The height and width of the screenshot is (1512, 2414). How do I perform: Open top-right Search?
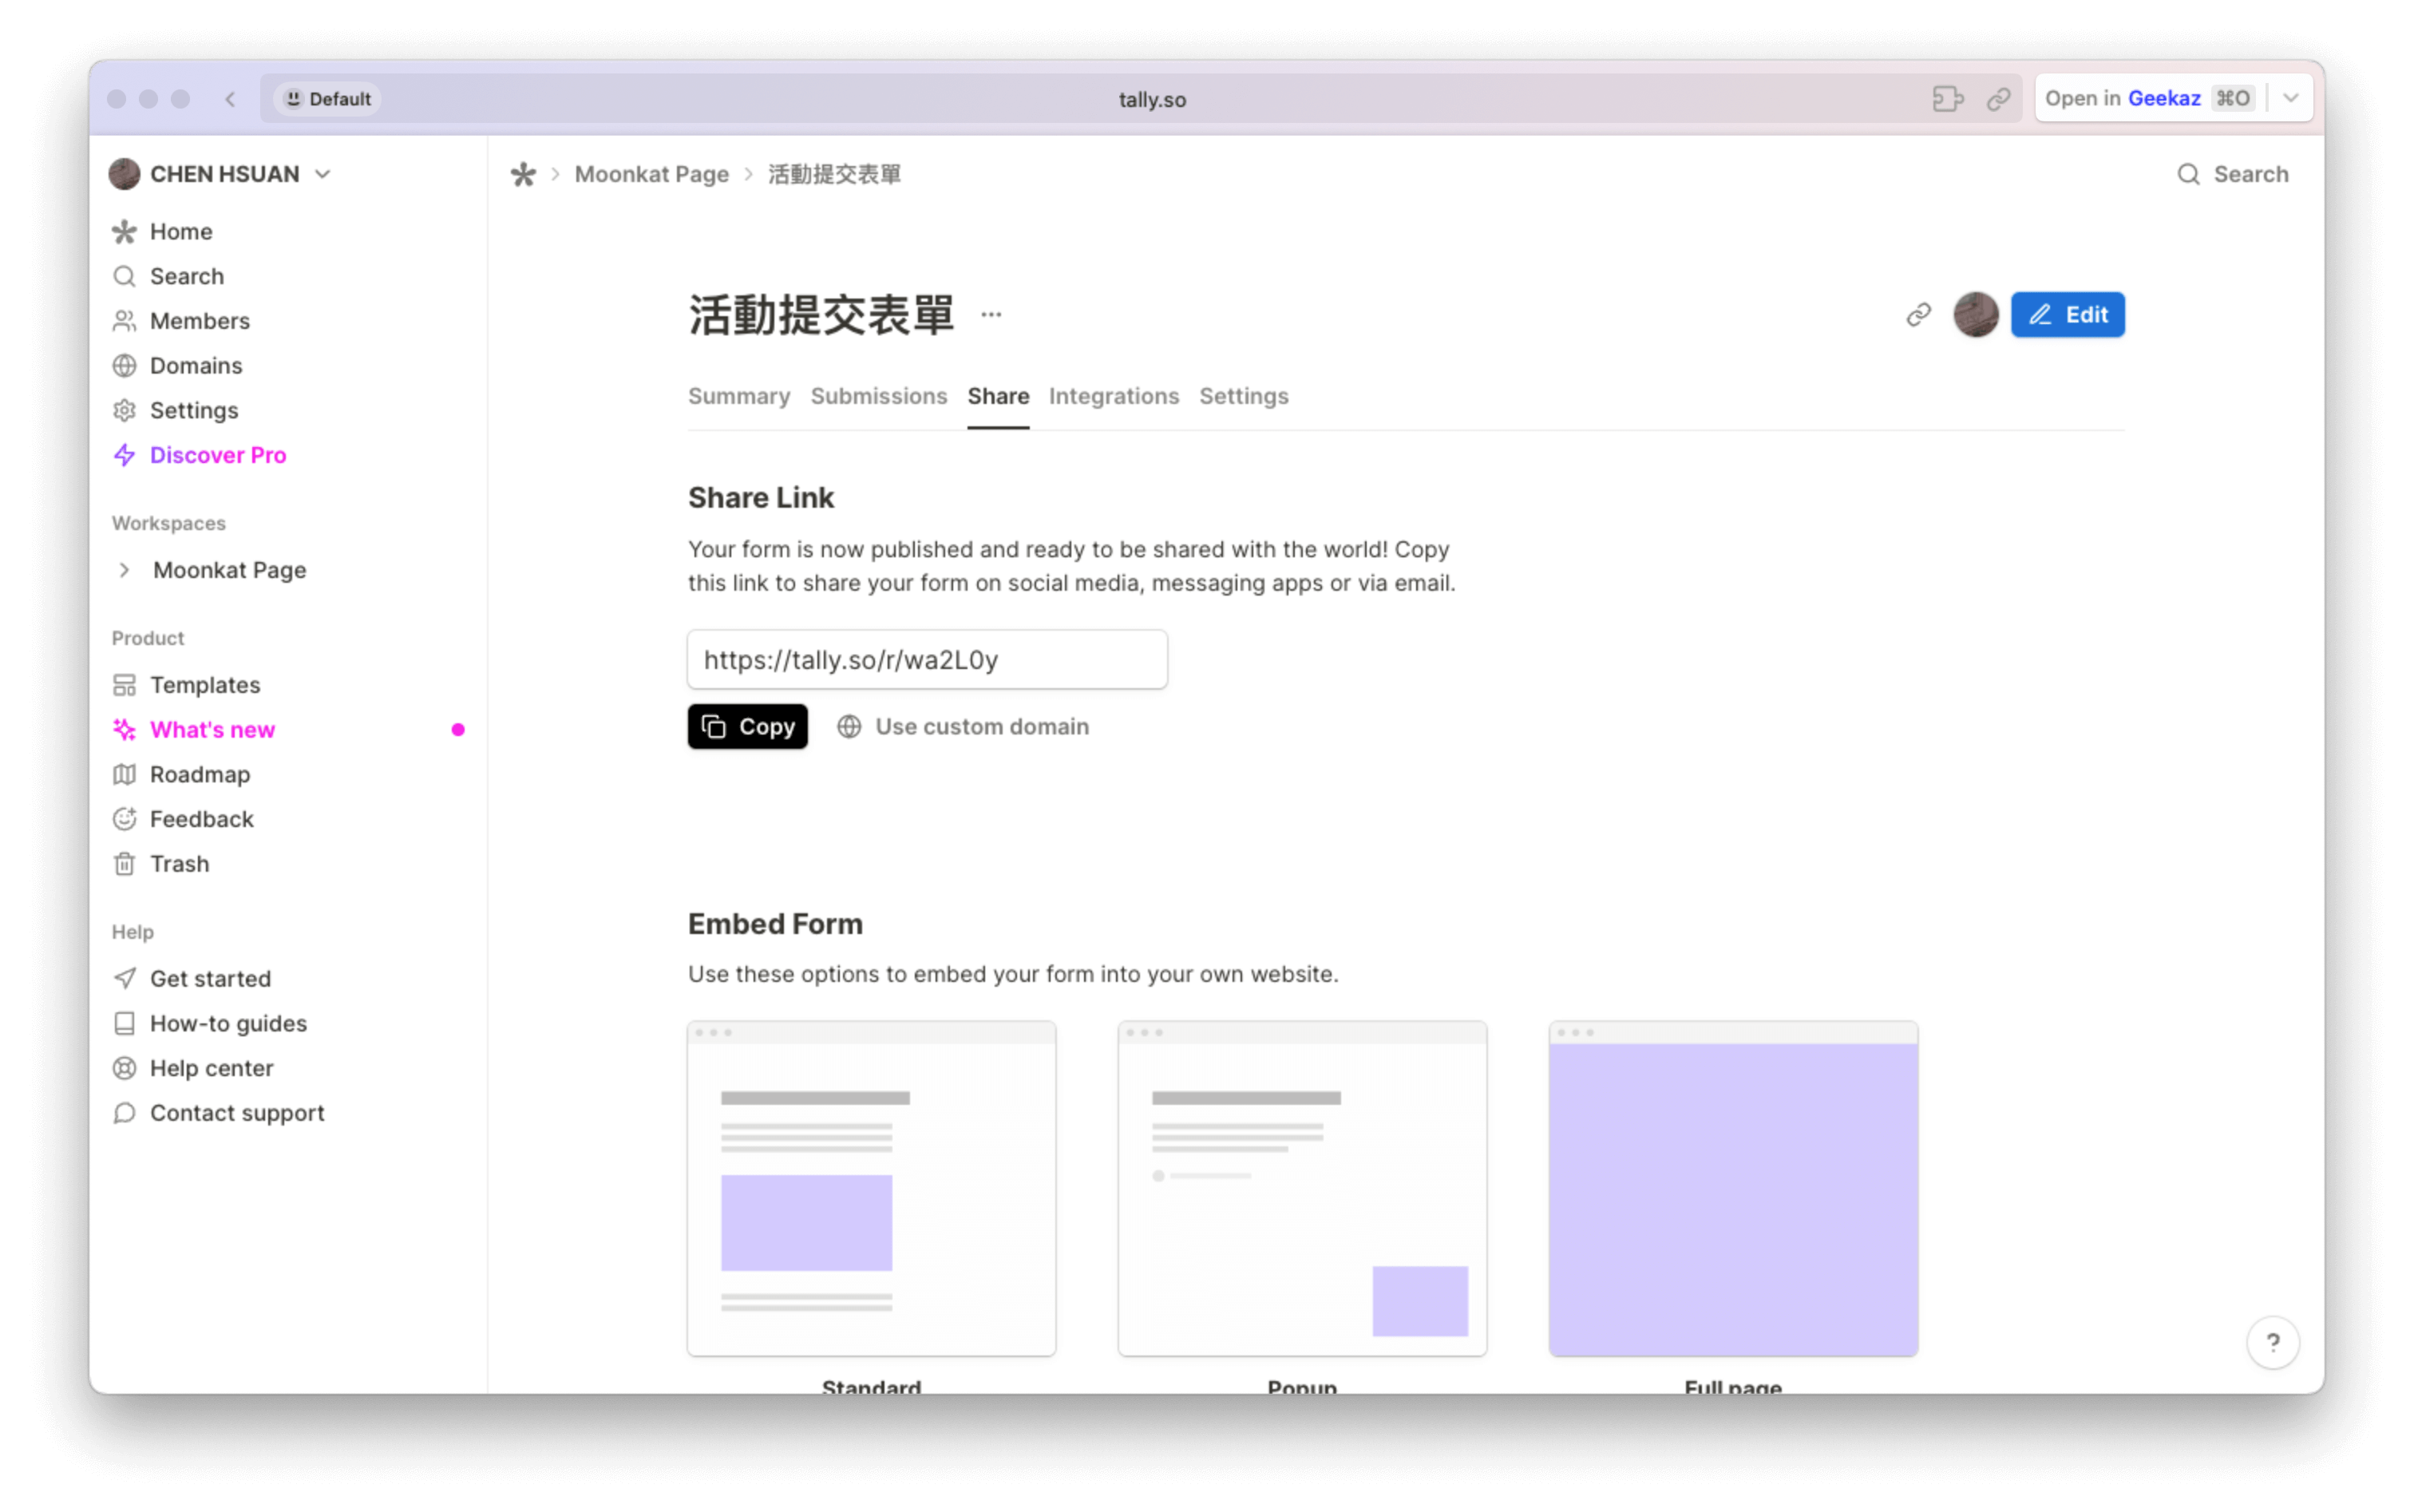2232,174
